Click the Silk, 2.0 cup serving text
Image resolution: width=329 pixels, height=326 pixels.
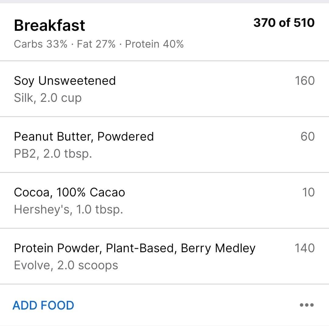click(48, 98)
